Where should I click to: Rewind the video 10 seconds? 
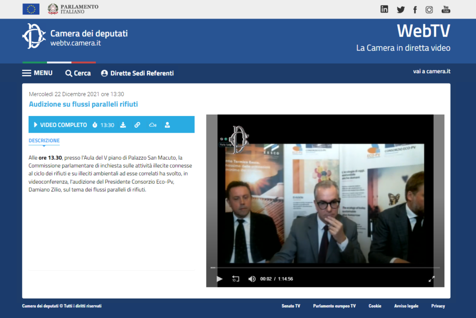236,279
